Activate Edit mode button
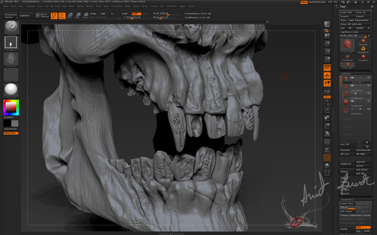 pos(54,16)
